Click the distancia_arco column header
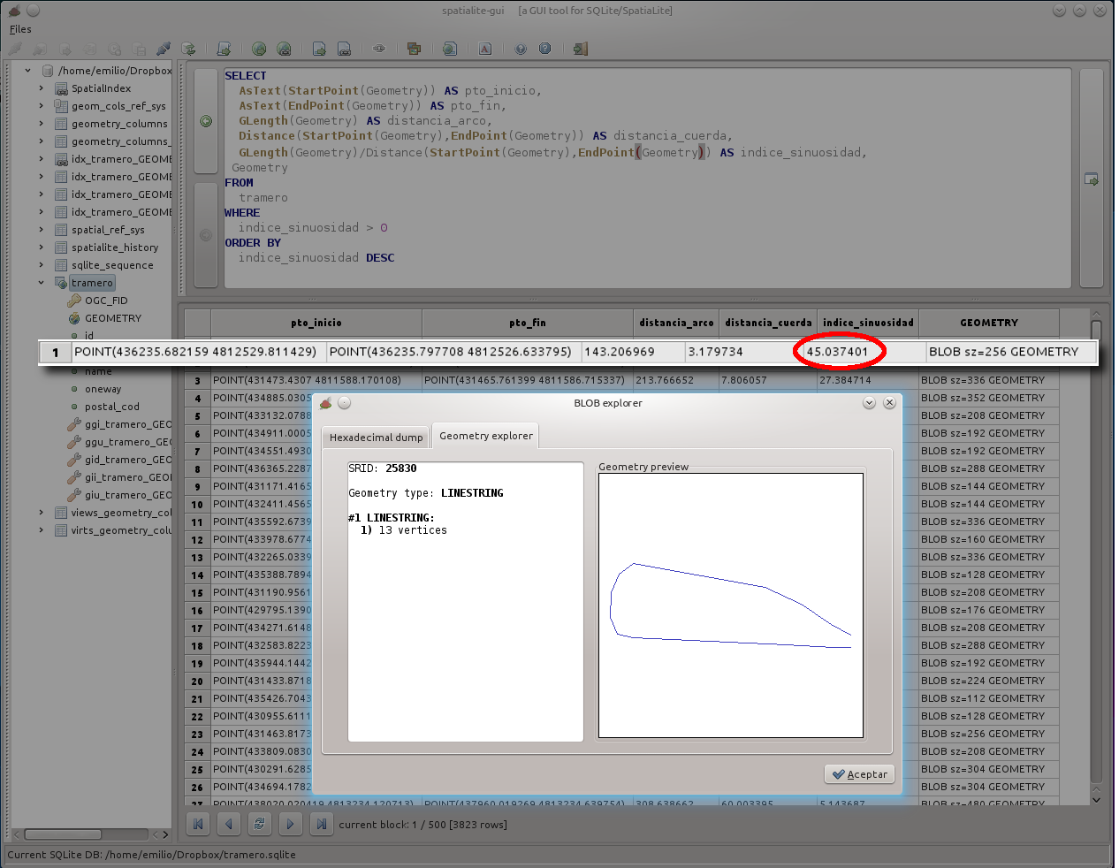 click(676, 323)
